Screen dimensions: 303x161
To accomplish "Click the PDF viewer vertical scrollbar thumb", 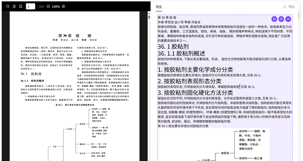I will (149, 17).
